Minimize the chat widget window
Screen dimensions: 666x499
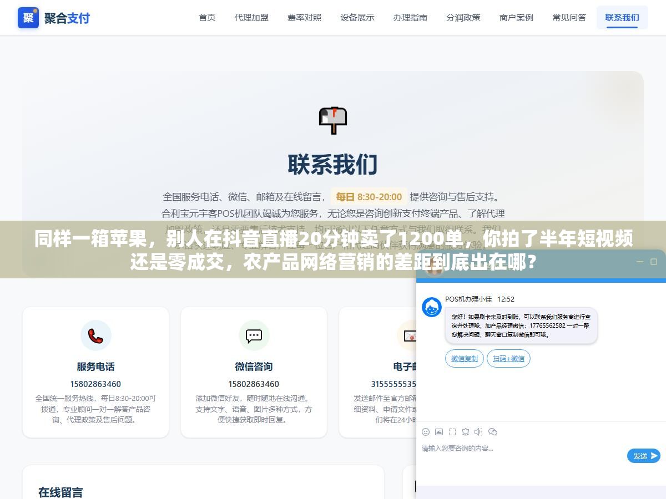[x=639, y=262]
